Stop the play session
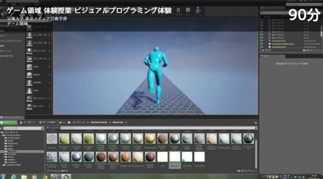Screen dimensions: 323x179 (x=188, y=10)
